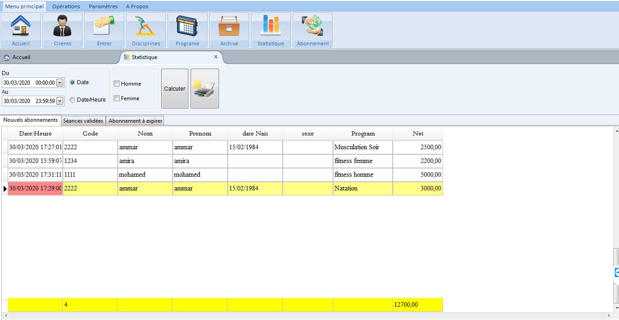Open the Paramètres ribbon tab
This screenshot has width=619, height=320.
[103, 6]
